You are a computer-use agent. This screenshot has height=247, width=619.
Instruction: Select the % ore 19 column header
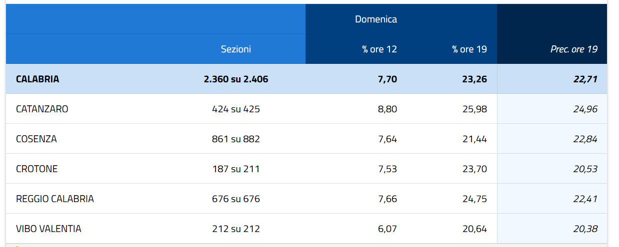tap(469, 49)
